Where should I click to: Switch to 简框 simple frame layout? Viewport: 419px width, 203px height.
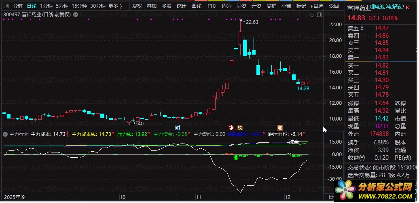(271, 6)
